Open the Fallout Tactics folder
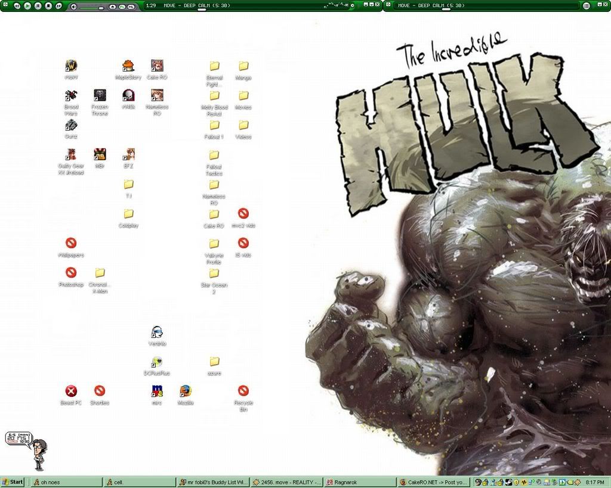Screen dimensions: 611x488 214,163
